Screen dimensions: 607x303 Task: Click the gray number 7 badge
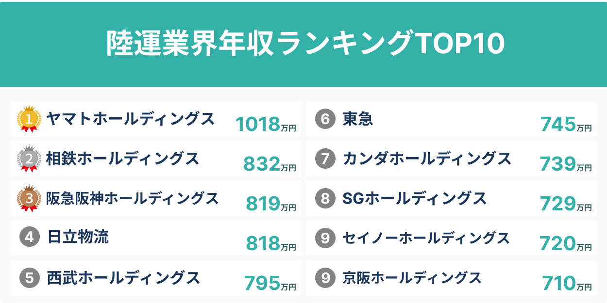tap(325, 159)
